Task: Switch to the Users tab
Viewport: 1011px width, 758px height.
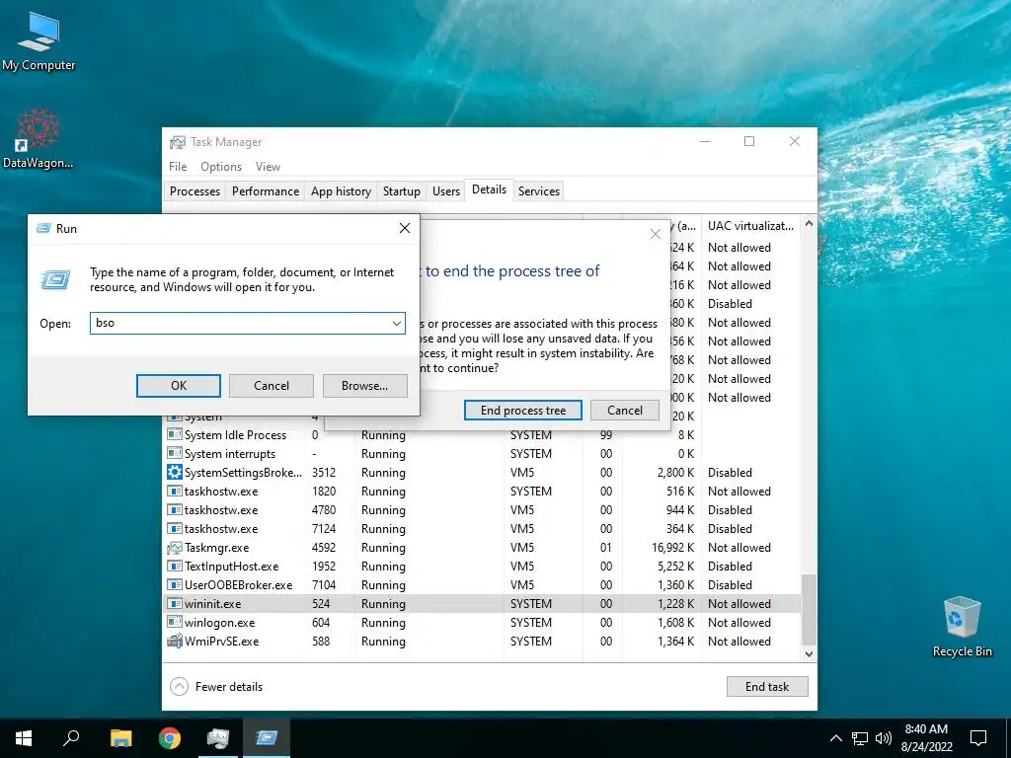Action: coord(446,191)
